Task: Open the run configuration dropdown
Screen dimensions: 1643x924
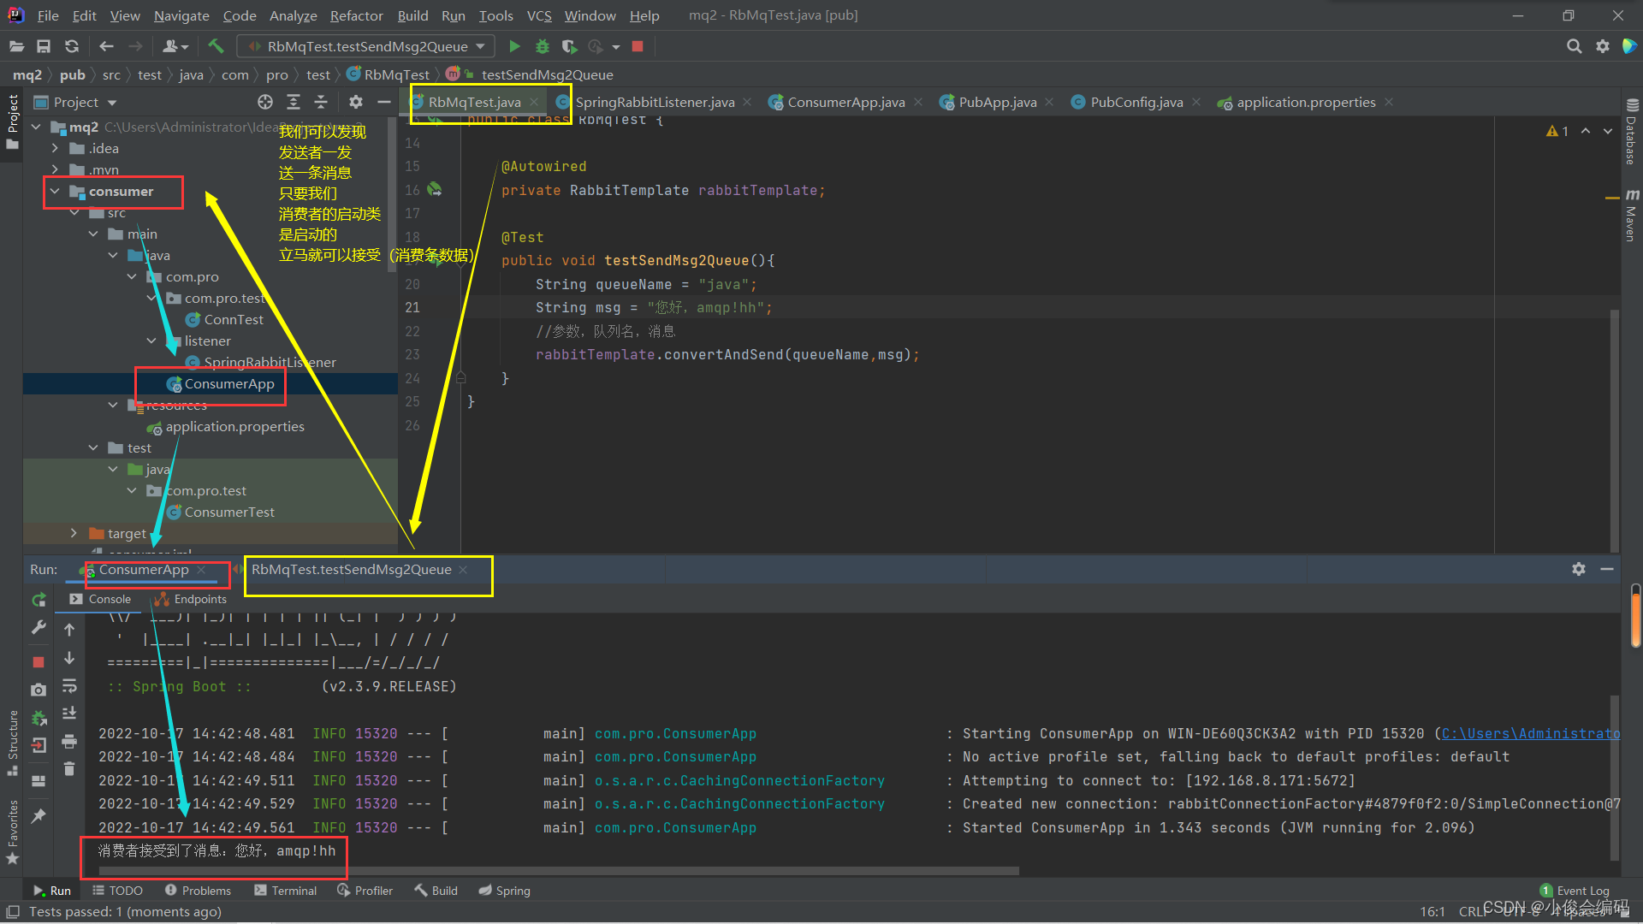Action: coord(480,46)
